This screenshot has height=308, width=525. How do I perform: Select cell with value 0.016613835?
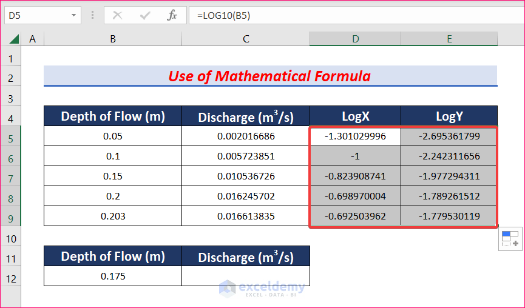click(x=246, y=216)
